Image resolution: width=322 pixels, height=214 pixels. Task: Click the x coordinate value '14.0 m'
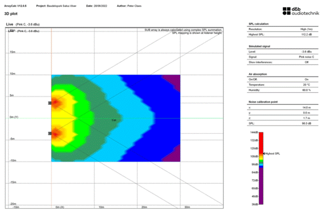coord(306,107)
